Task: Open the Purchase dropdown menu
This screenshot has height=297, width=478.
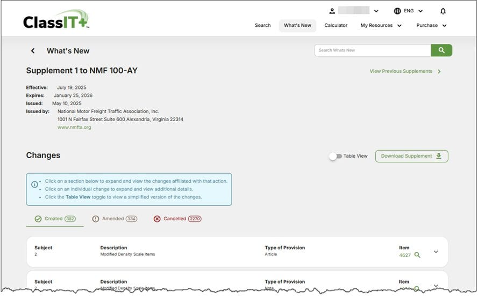Action: 431,25
